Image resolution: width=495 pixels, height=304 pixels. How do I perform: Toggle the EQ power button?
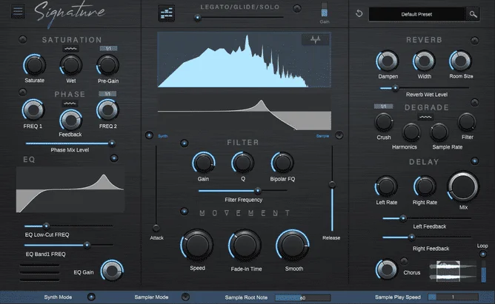click(x=114, y=158)
